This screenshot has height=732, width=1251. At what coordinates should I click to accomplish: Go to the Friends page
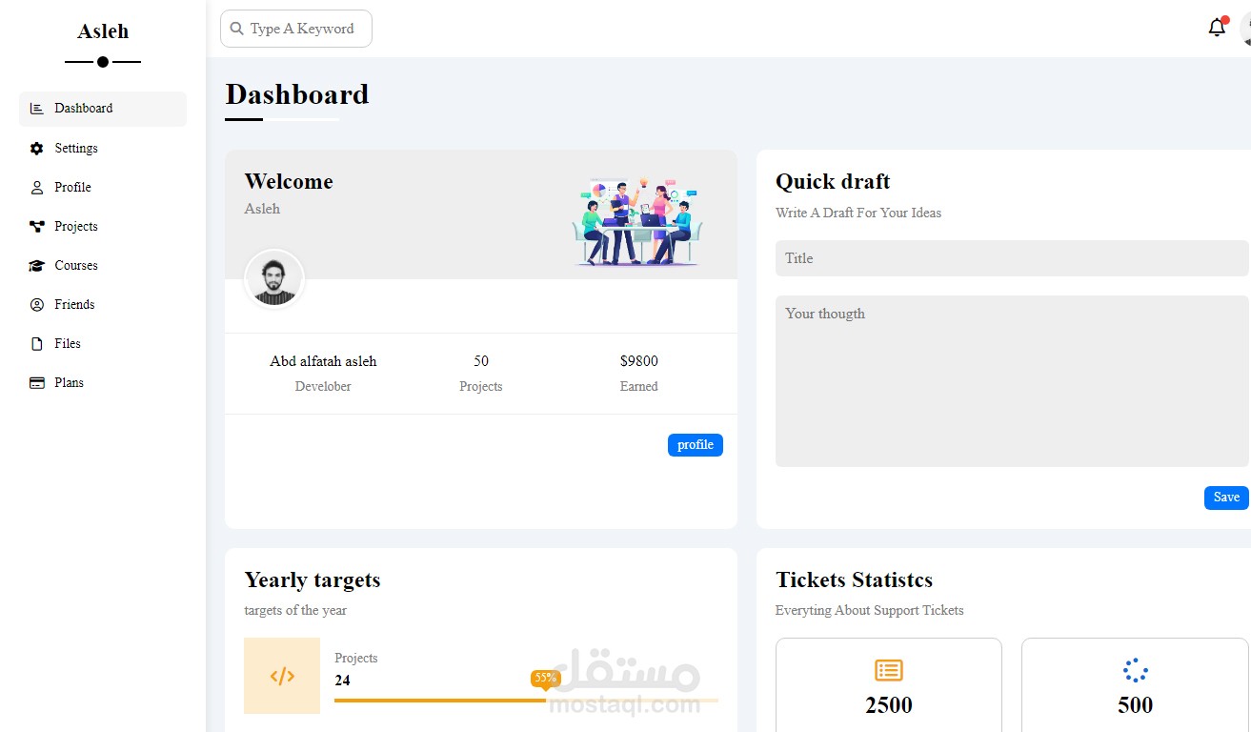pos(74,305)
